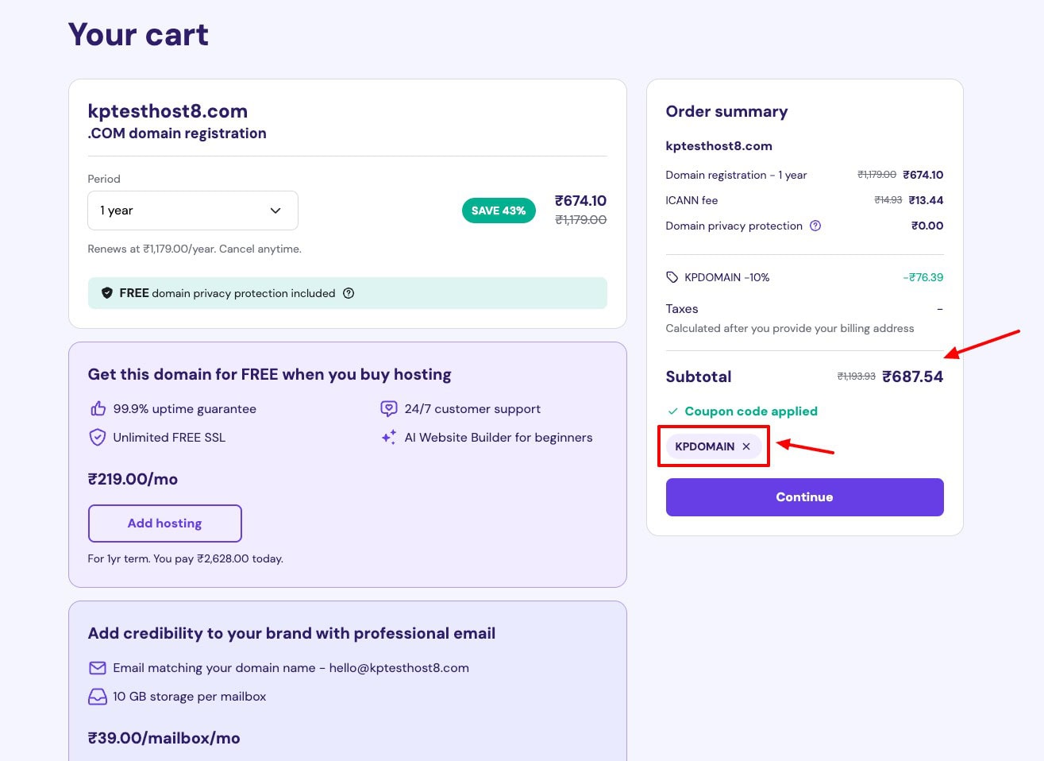Screen dimensions: 1044x761
Task: Click the dropdown chevron next to 1 year
Action: point(275,211)
